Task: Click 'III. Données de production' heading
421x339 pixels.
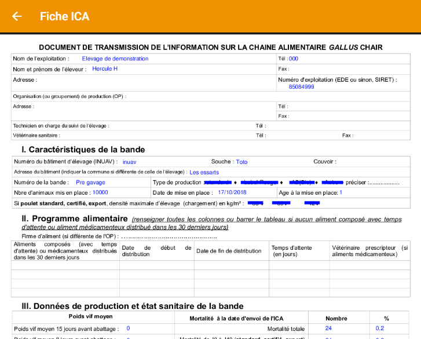Action: [x=133, y=306]
